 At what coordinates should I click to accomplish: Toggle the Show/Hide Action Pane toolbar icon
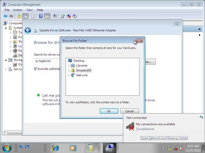47,16
